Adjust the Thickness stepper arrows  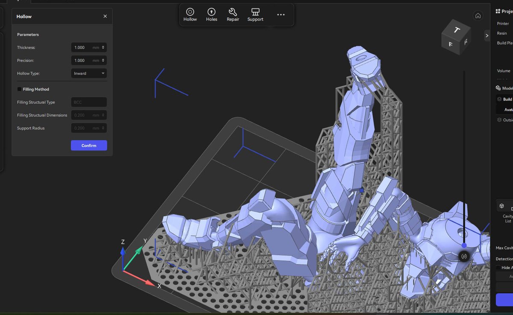point(103,47)
